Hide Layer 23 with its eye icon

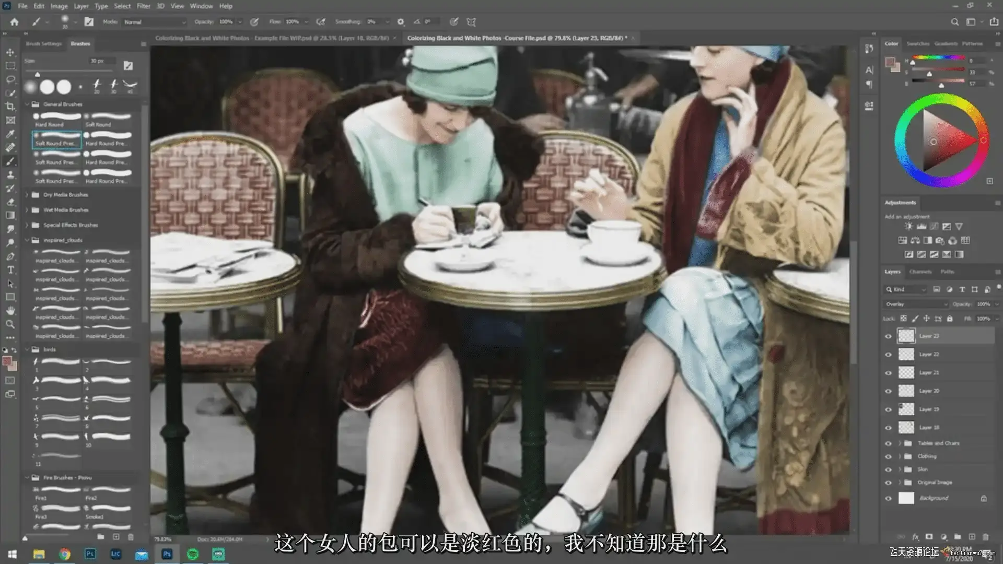click(888, 336)
